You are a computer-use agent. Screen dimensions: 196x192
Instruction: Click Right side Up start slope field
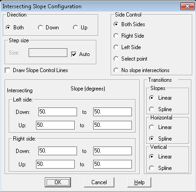(55, 164)
